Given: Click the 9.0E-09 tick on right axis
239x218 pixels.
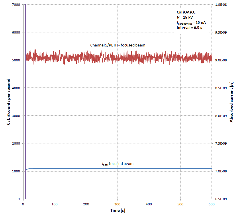Looking at the screenshot, I should pos(221,60).
